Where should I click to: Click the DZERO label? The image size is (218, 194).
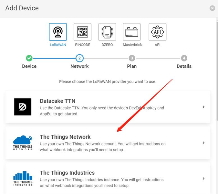[x=107, y=45]
